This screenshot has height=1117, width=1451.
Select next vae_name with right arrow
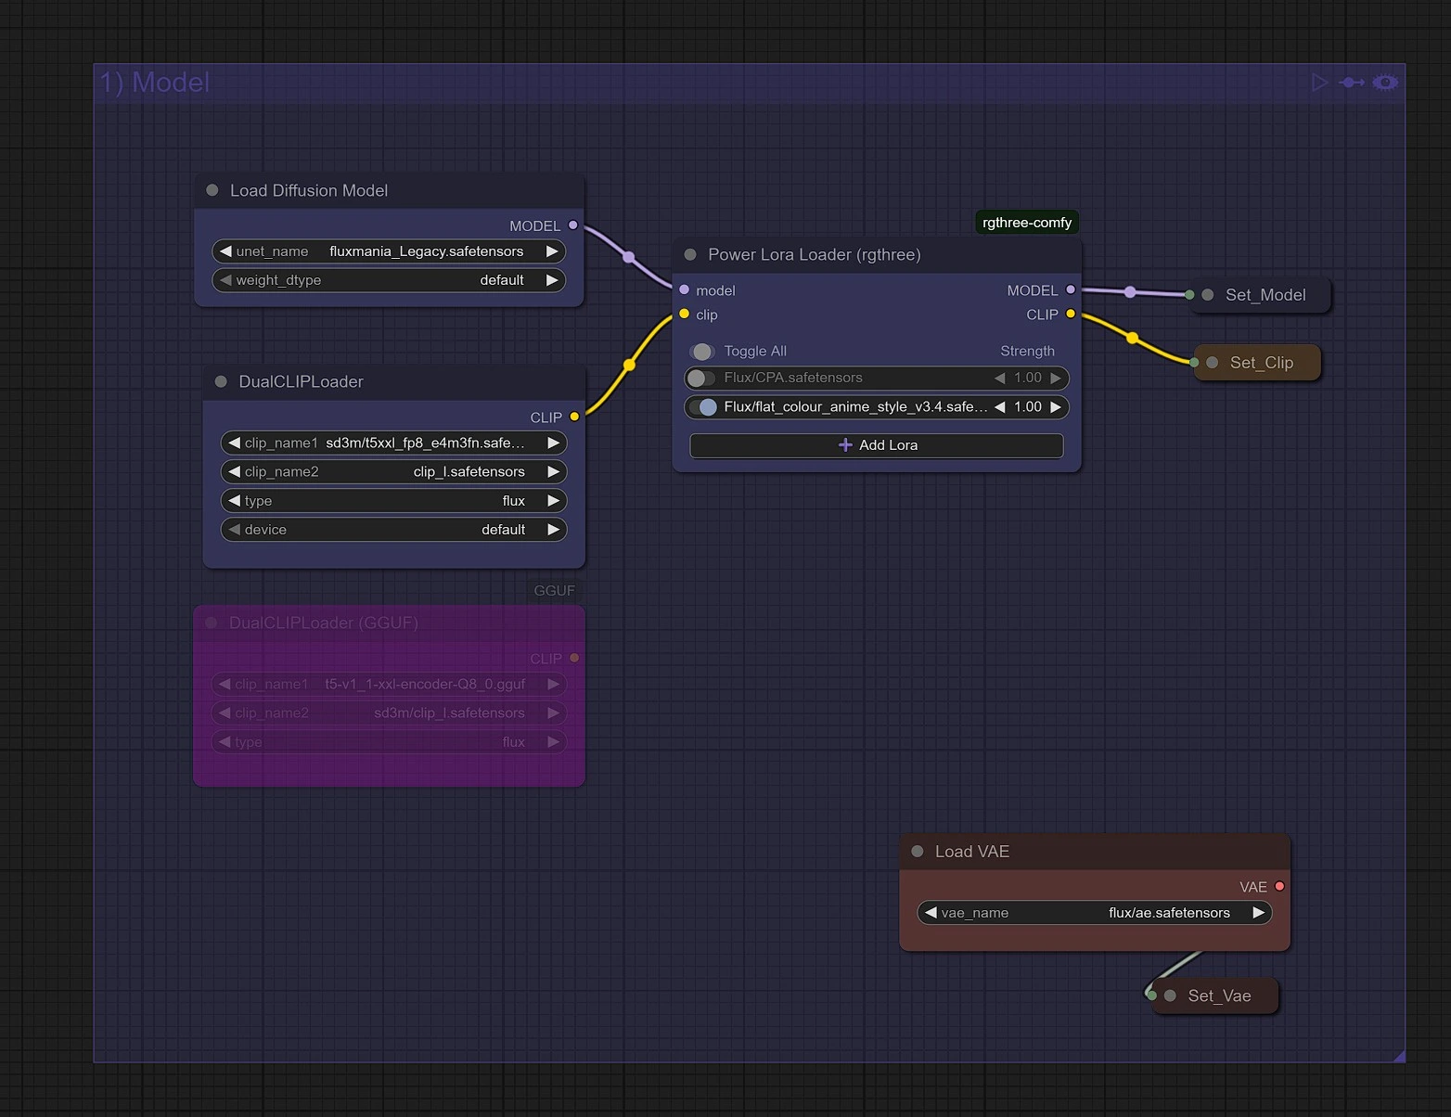pos(1258,913)
